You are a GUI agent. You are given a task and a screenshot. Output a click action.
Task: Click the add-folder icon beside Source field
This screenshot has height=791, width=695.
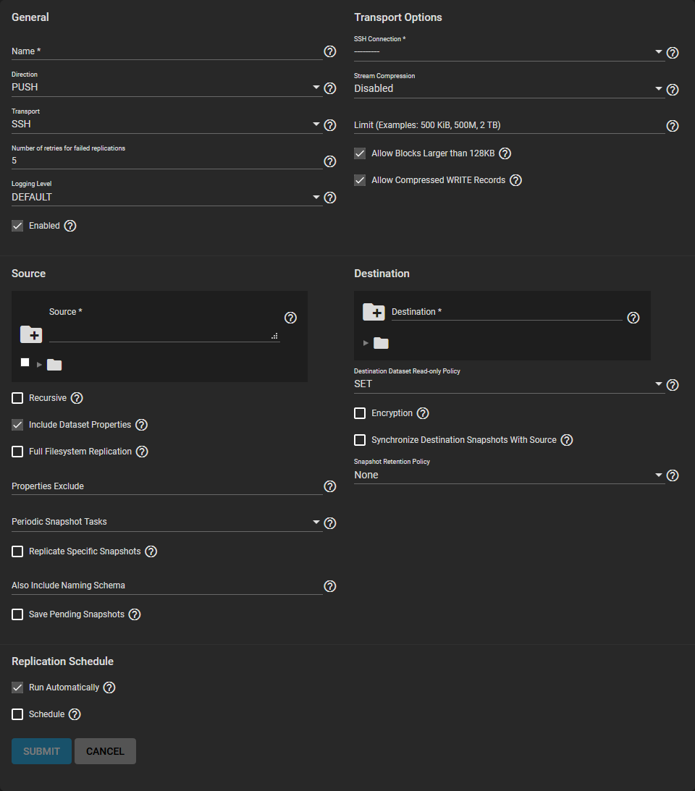click(x=31, y=334)
